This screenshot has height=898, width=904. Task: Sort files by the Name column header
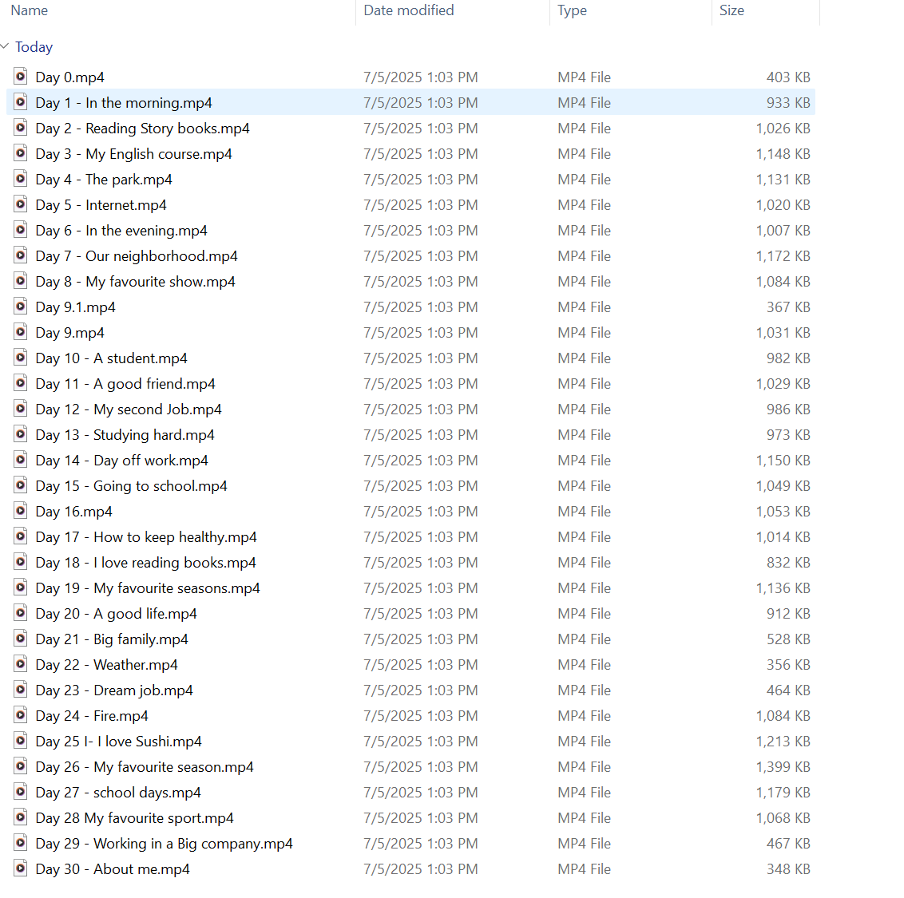[30, 10]
